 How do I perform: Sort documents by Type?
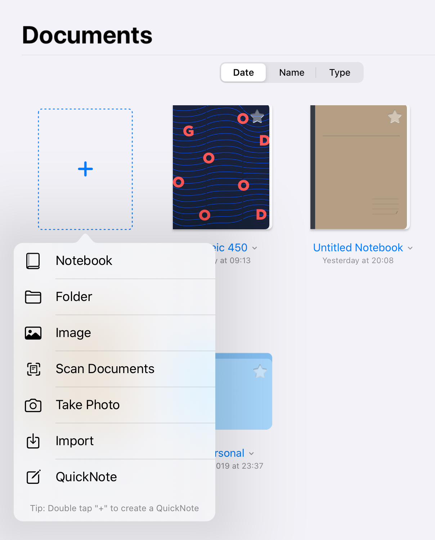[340, 72]
